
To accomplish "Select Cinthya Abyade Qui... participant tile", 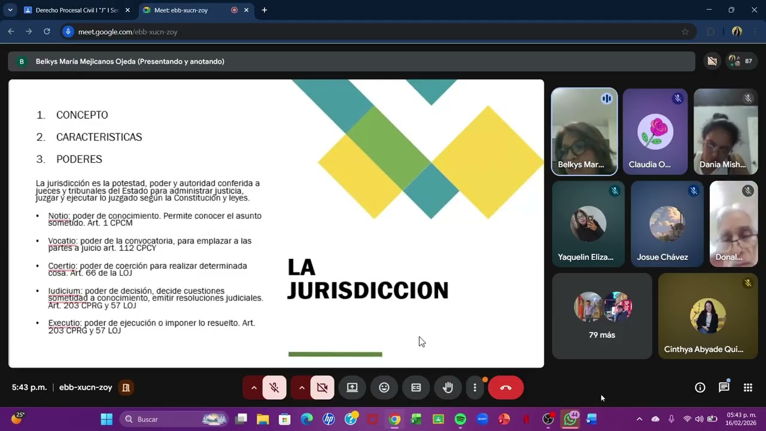I will pyautogui.click(x=708, y=316).
